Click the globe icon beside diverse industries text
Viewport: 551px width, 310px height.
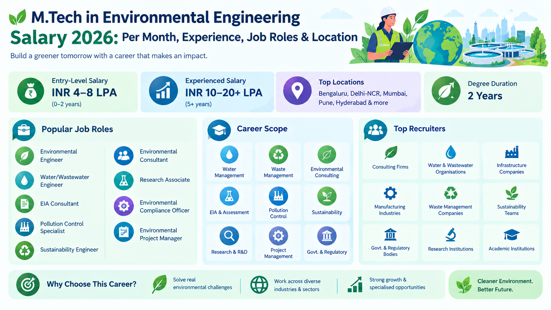[x=259, y=285]
